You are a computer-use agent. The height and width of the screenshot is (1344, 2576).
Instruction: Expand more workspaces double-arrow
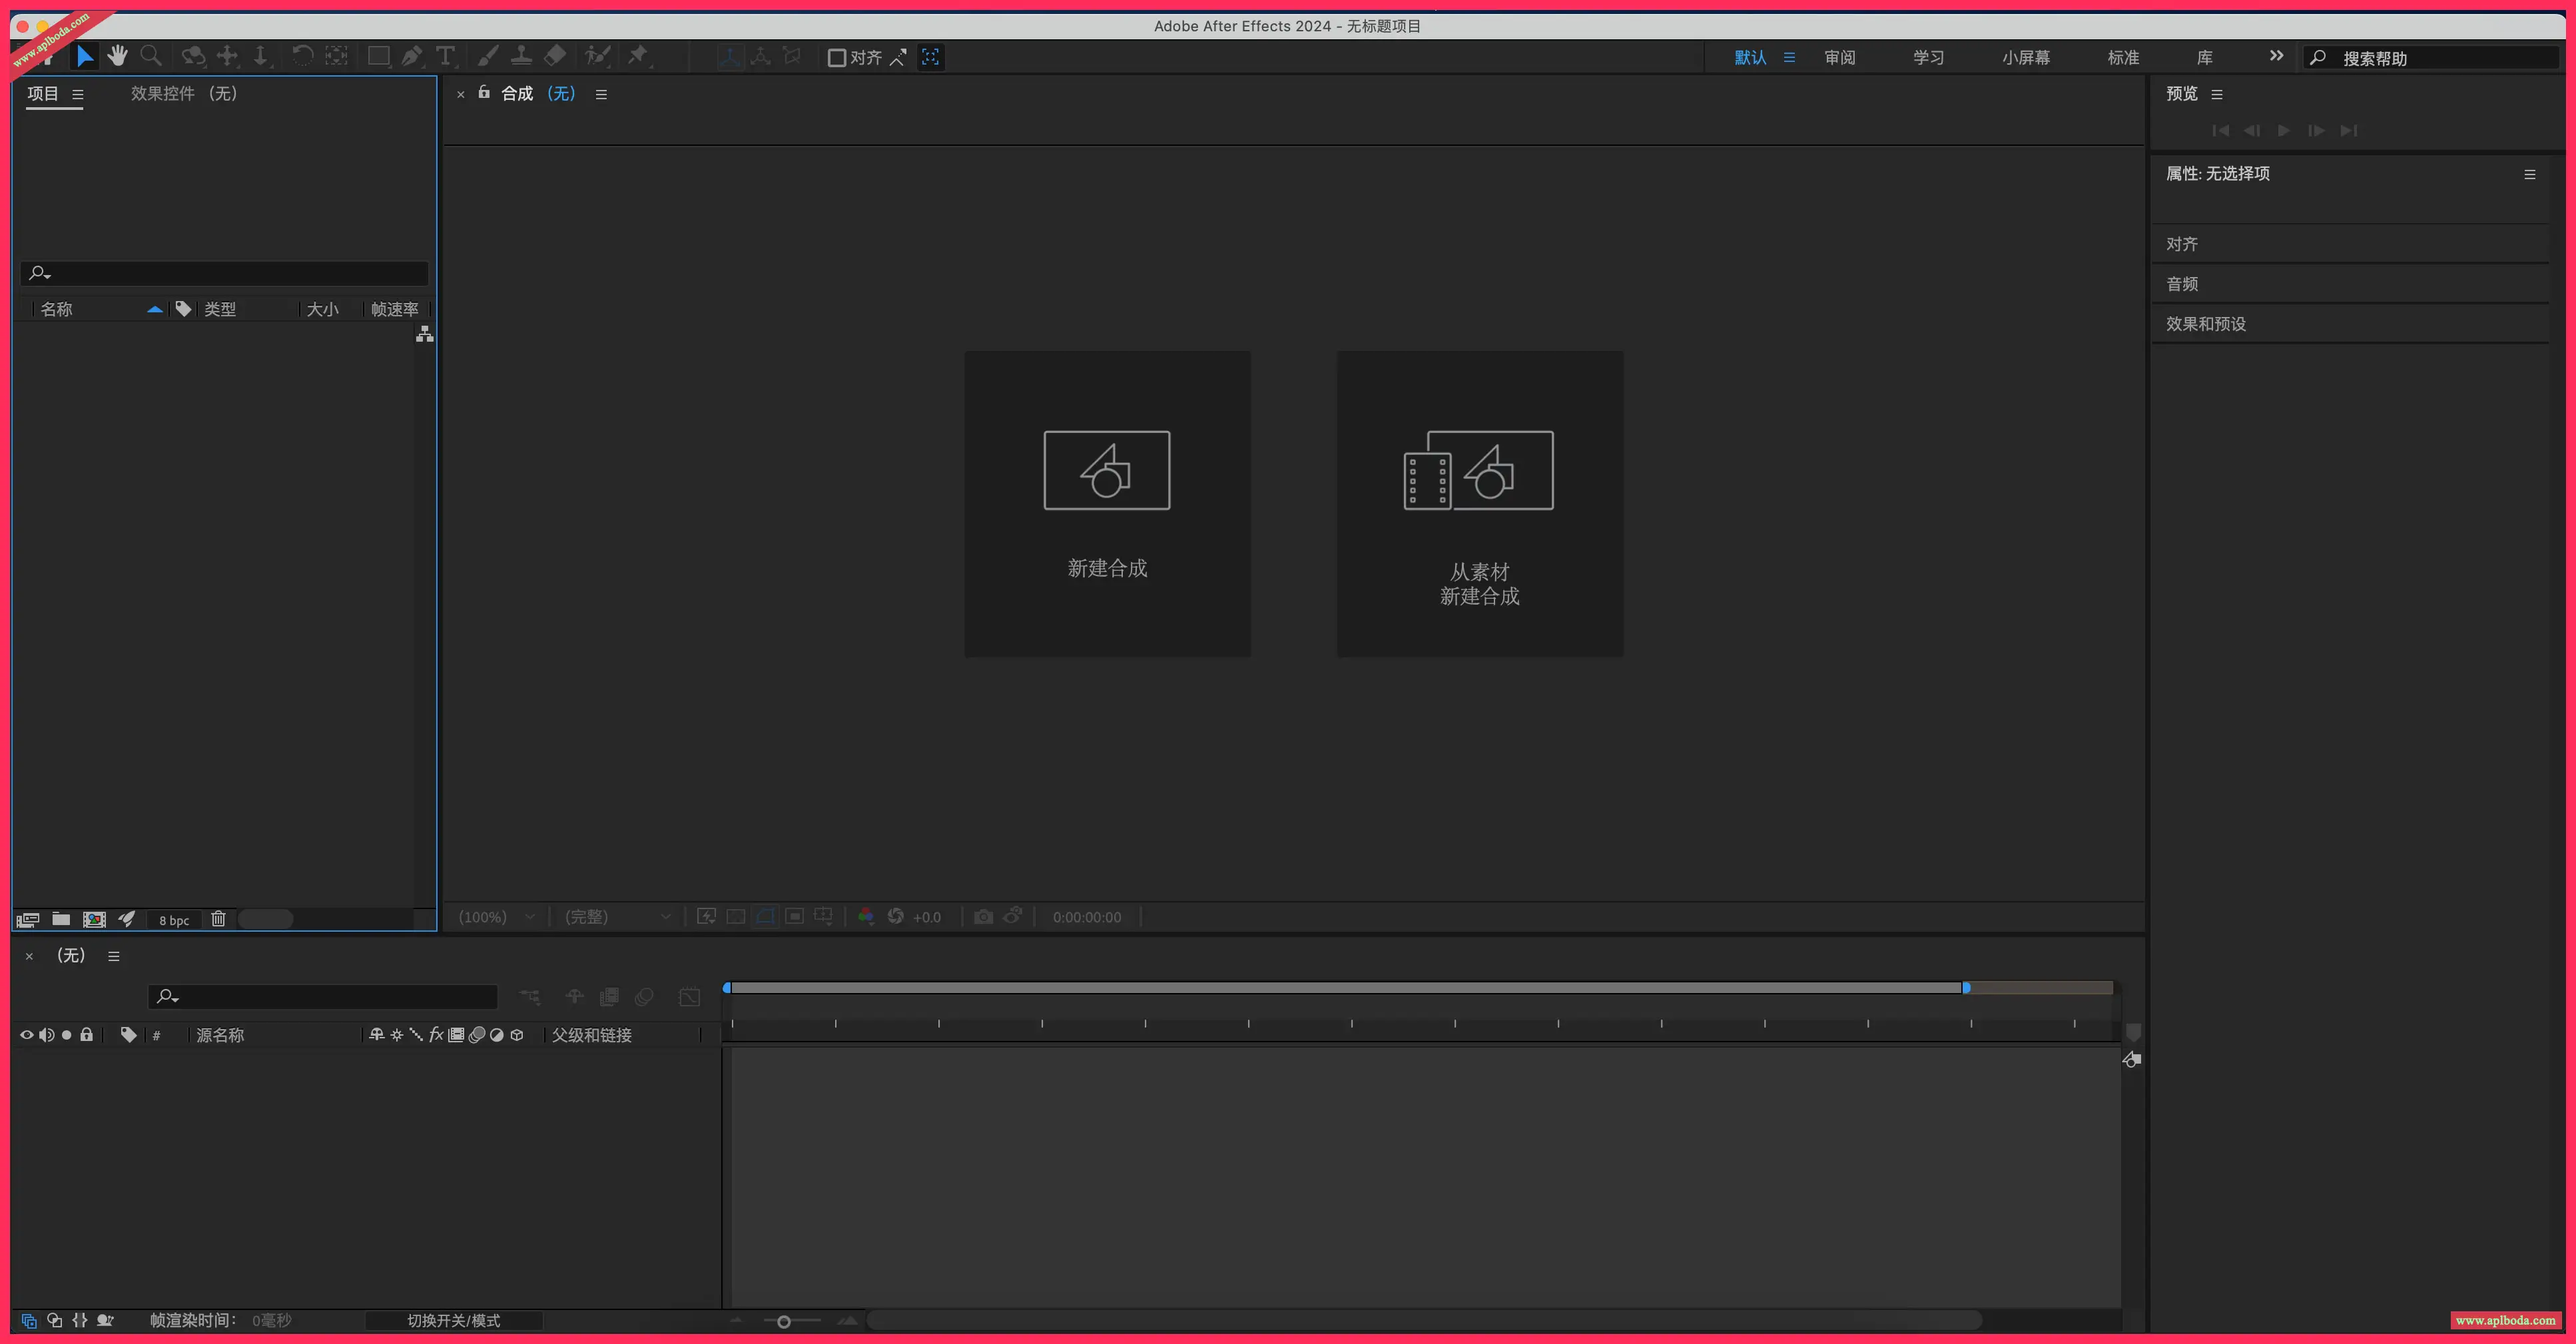2276,56
